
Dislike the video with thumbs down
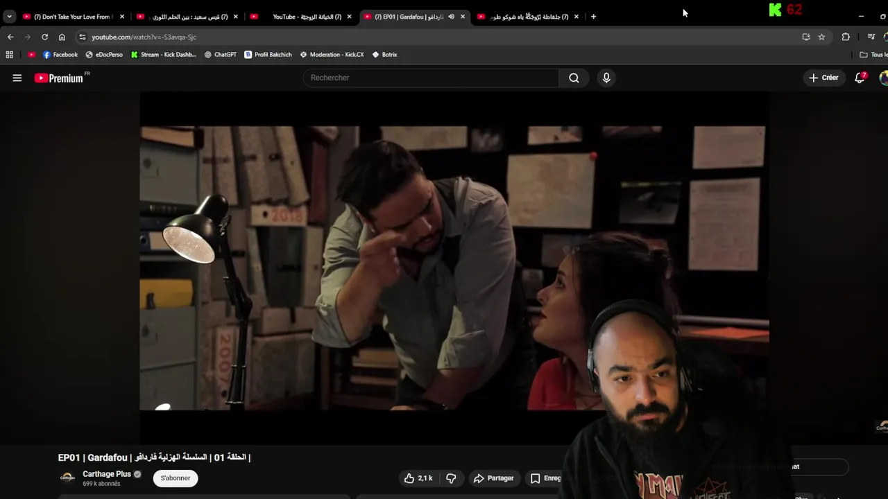coord(451,478)
